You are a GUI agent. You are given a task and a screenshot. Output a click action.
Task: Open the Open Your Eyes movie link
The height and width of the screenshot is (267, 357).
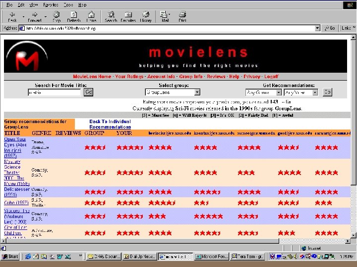(x=15, y=147)
